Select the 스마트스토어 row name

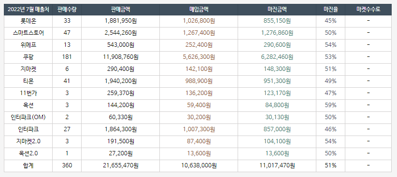[x=28, y=33]
